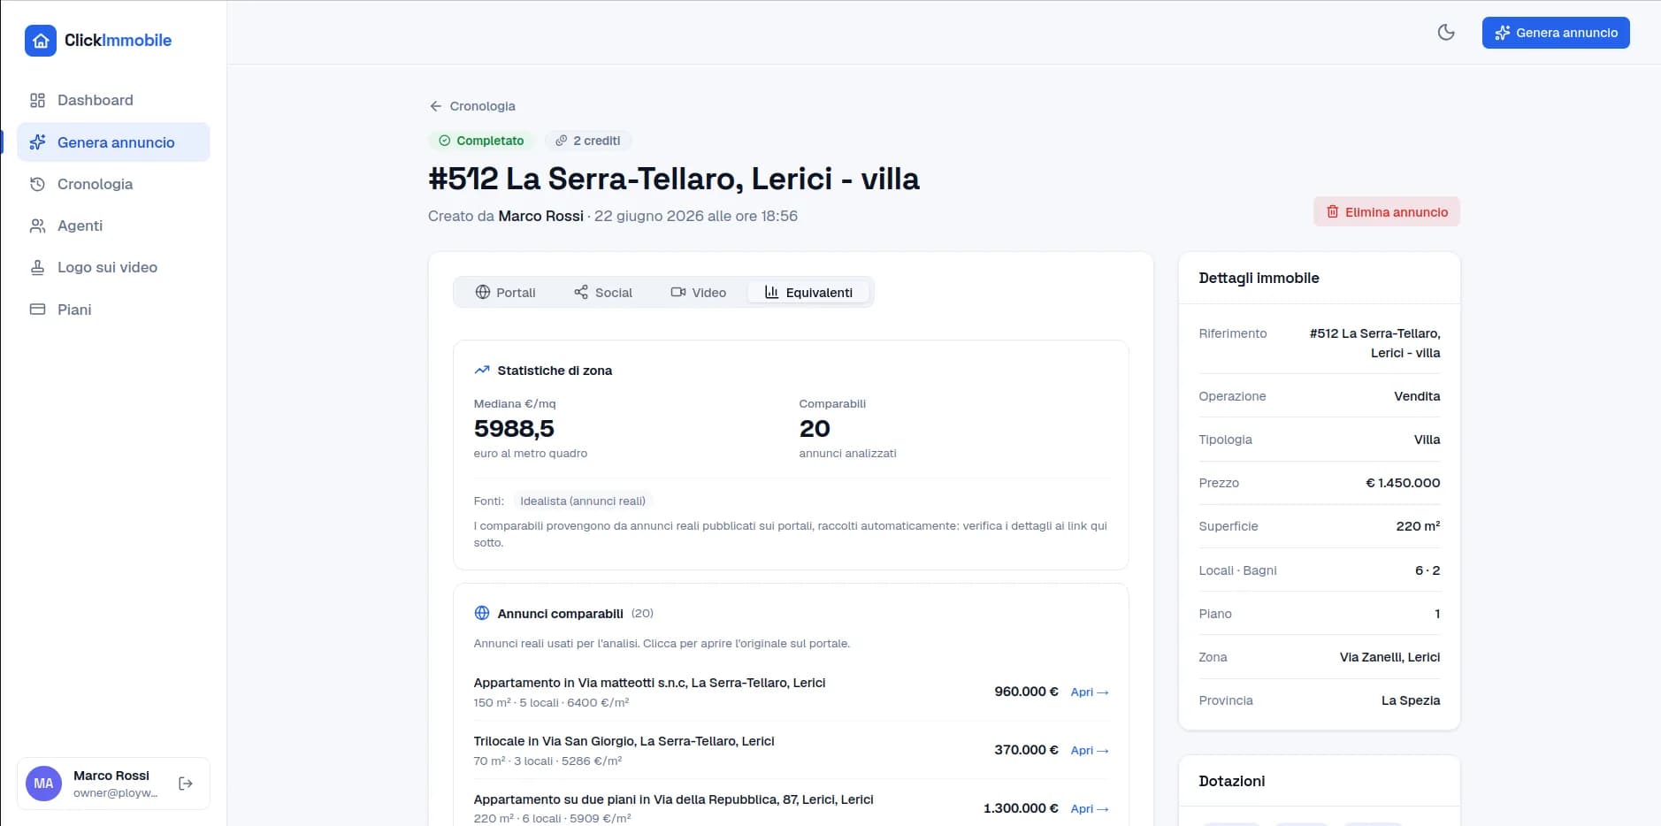Image resolution: width=1661 pixels, height=826 pixels.
Task: Open the 1.300.000 € listing via Apri
Action: click(x=1090, y=808)
